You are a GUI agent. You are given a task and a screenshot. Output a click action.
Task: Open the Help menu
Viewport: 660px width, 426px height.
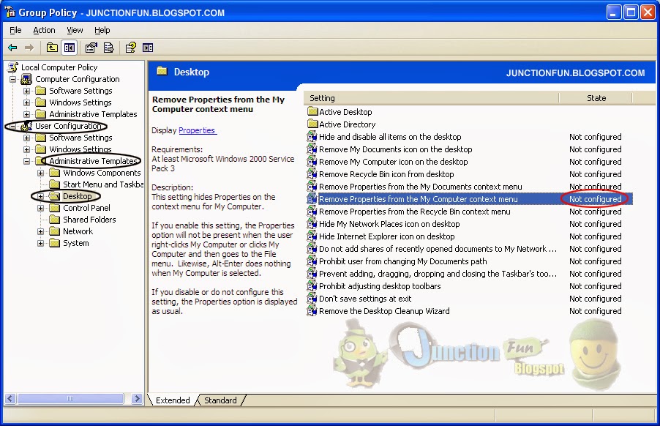(x=102, y=30)
